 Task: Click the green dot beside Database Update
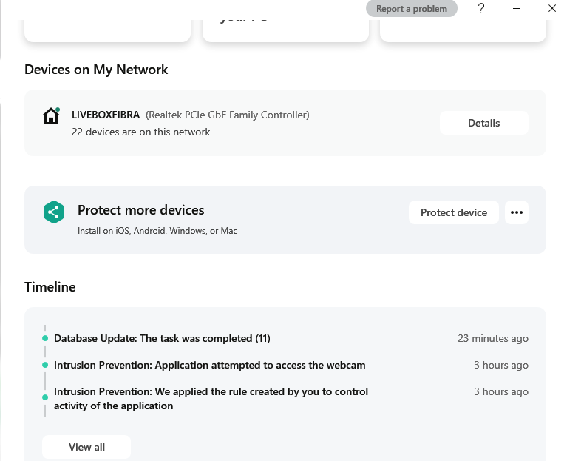click(45, 339)
